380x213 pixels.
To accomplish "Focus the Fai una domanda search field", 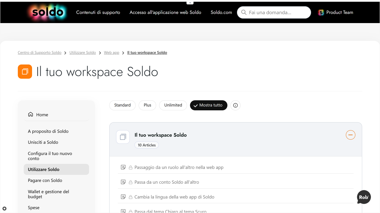I will coord(274,12).
